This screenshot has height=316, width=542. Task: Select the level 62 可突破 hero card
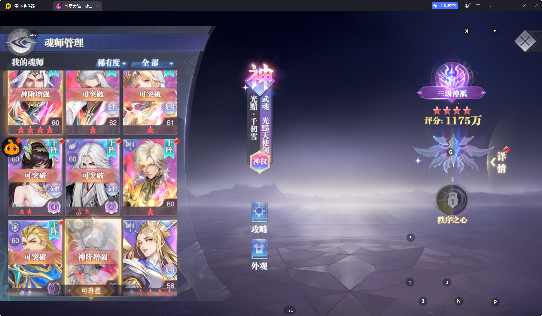pyautogui.click(x=93, y=102)
